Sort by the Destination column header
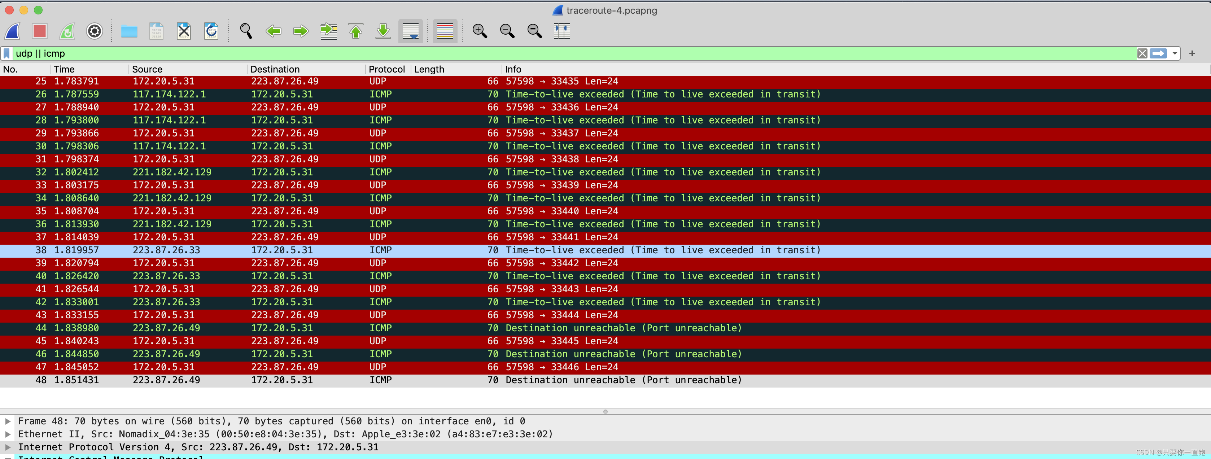Image resolution: width=1211 pixels, height=459 pixels. tap(306, 70)
